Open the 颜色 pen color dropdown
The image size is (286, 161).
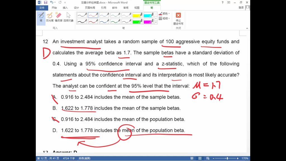(x=164, y=14)
